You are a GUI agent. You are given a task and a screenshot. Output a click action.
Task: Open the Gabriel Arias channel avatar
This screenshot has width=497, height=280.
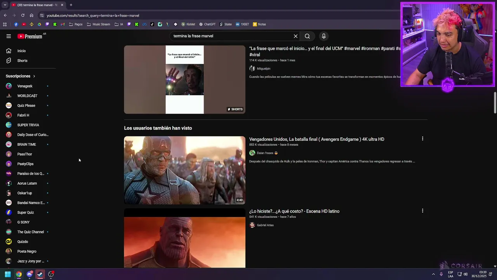pyautogui.click(x=252, y=225)
